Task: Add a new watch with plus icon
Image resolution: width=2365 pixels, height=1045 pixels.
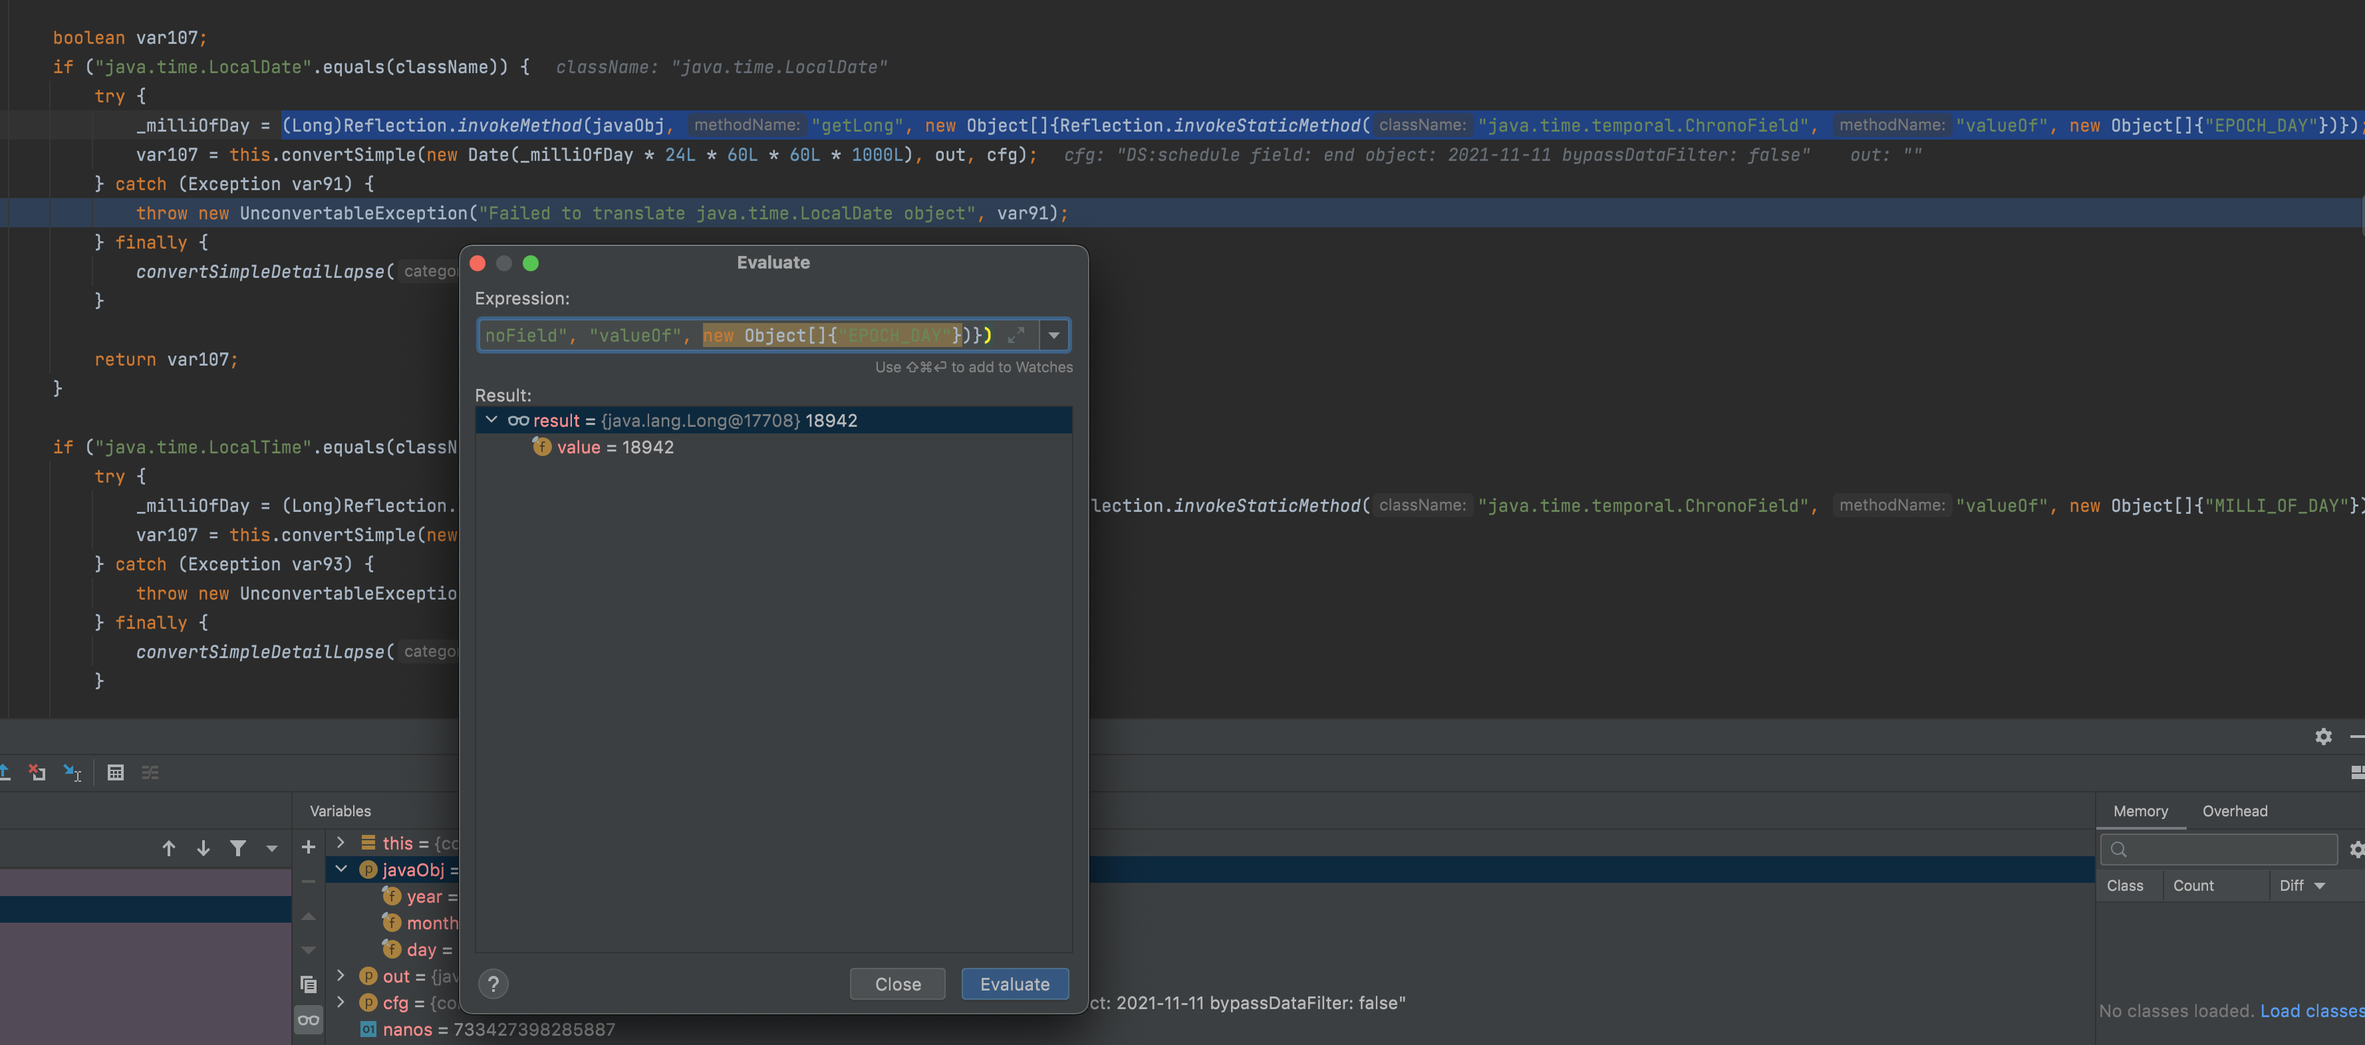Action: (309, 847)
